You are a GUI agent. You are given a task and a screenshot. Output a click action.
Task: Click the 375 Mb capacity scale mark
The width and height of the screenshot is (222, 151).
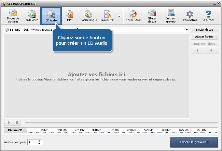(x=114, y=130)
